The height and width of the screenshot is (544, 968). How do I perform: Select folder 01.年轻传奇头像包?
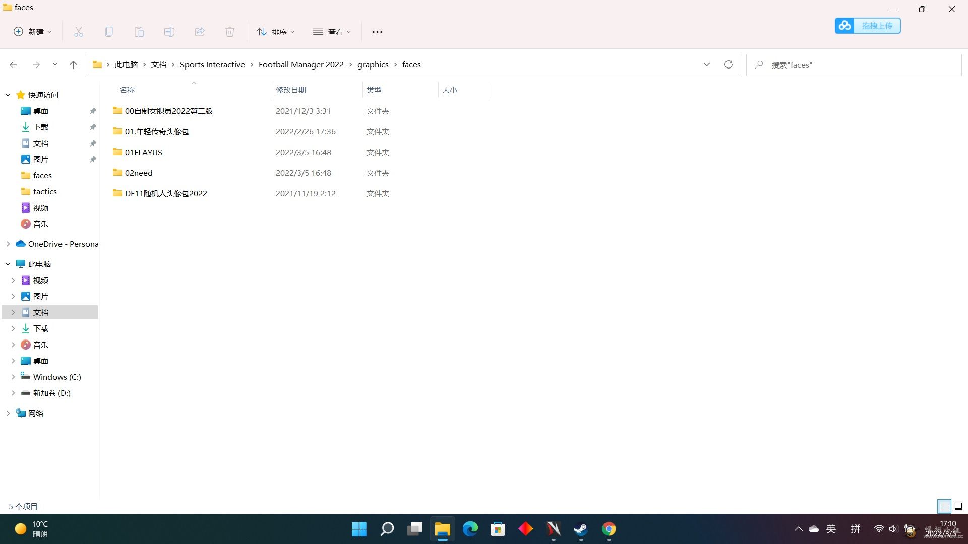point(157,131)
